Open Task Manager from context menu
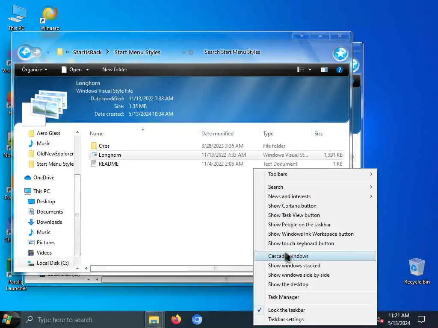 315,297
